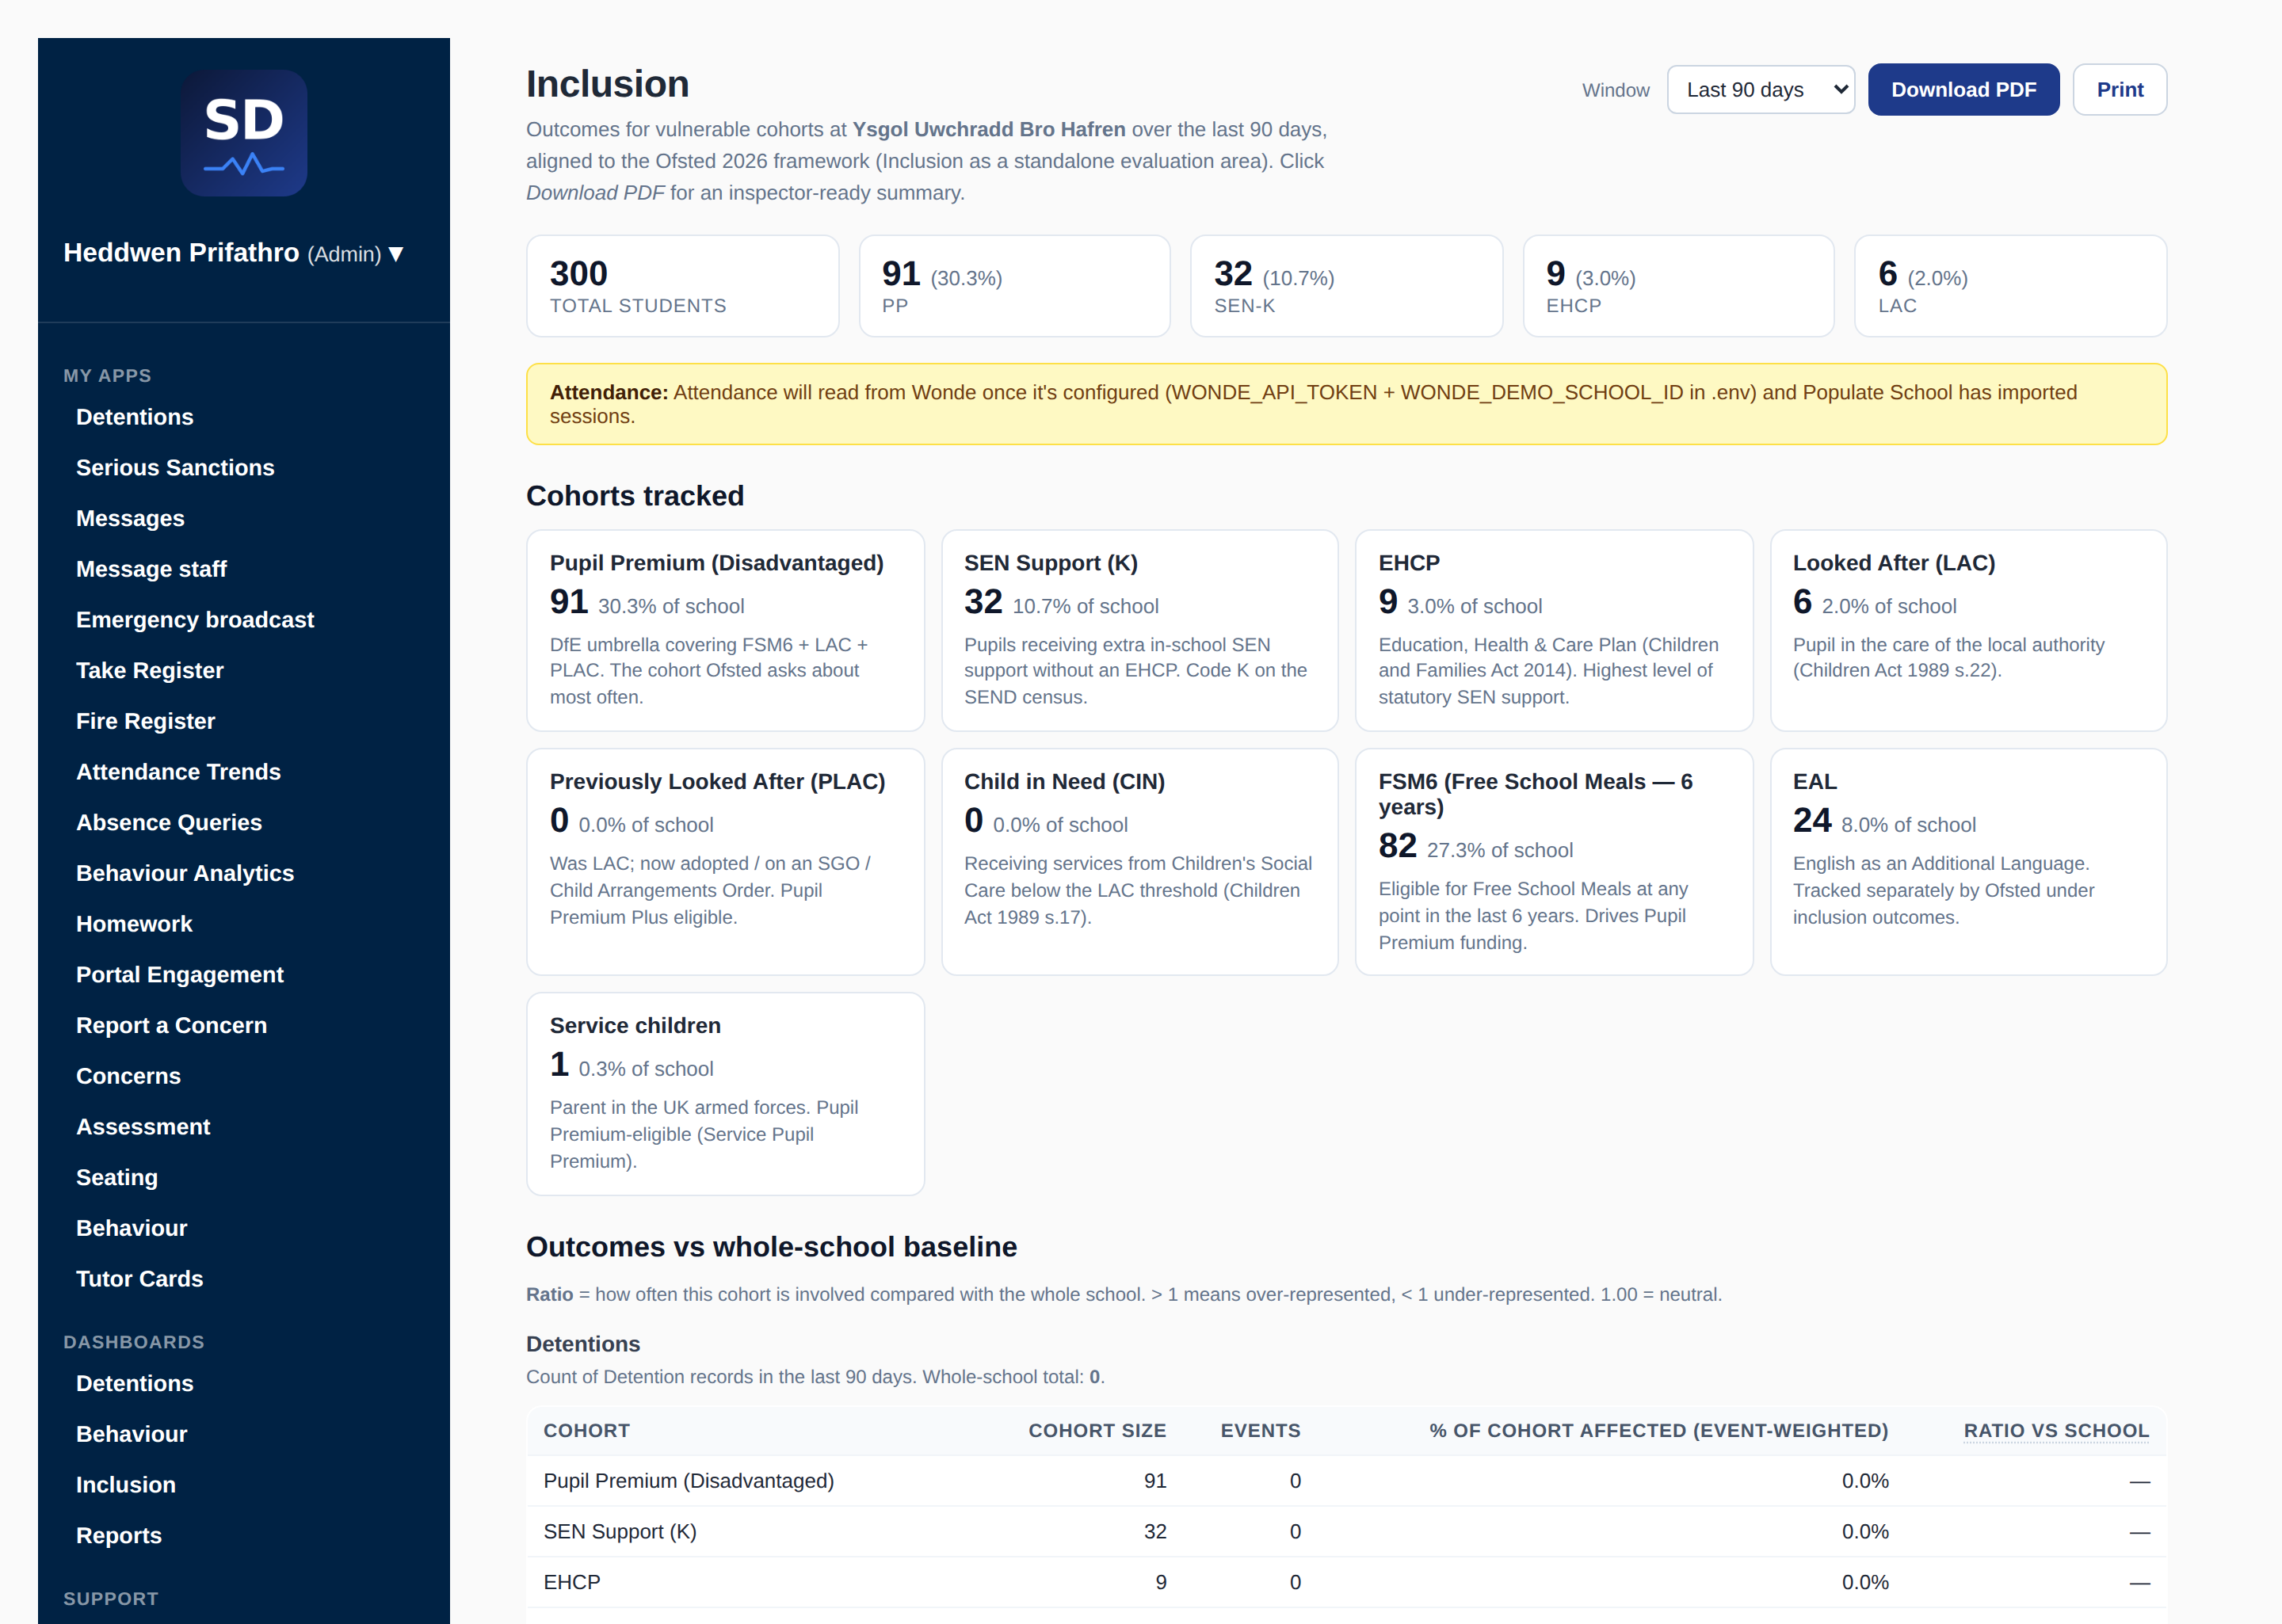Open Behaviour under Dashboards
This screenshot has width=2282, height=1624.
pyautogui.click(x=131, y=1434)
